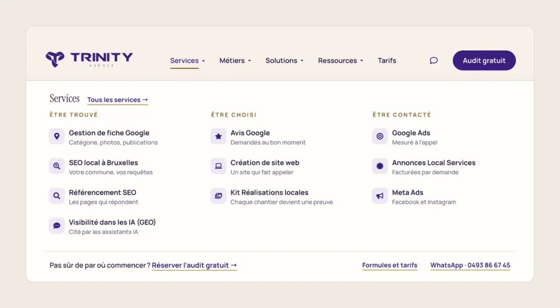Open SEO local à Bruxelles service

103,163
